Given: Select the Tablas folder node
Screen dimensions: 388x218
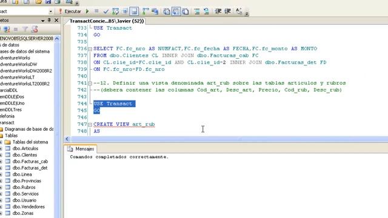Looking at the screenshot, I should 11,136.
